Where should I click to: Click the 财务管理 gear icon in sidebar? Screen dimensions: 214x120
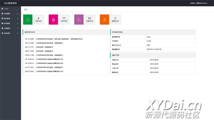tap(2, 18)
